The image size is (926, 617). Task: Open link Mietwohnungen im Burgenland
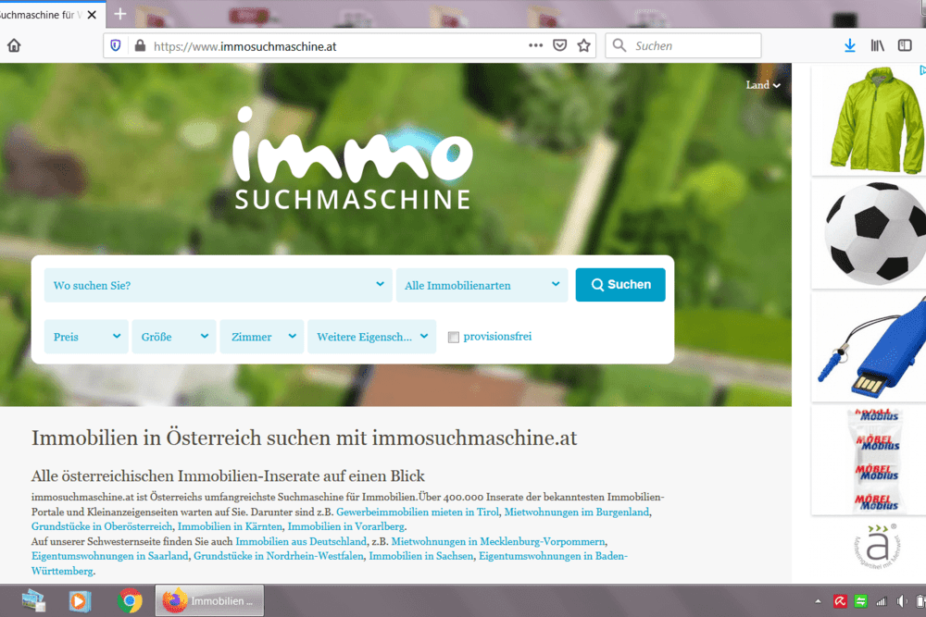click(576, 512)
